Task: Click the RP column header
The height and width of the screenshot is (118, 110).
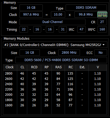Action: click(x=46, y=67)
